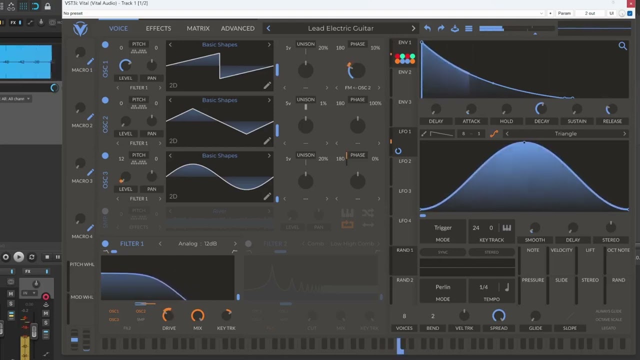Open the hamburger menu icon
Screen dimensions: 640x360
pos(468,28)
